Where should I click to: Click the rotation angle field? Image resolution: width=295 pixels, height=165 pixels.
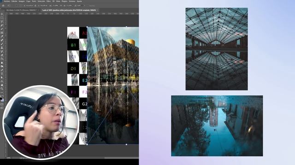[79, 5]
